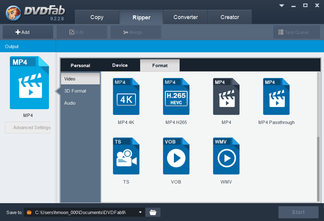Pick the WMV format icon
Viewport: 324px width, 221px height.
coord(226,156)
